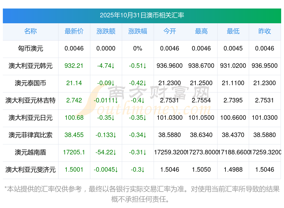Viewport: 284px width, 208px height.
Task: Click the high value 1.5050
Action: click(x=201, y=170)
